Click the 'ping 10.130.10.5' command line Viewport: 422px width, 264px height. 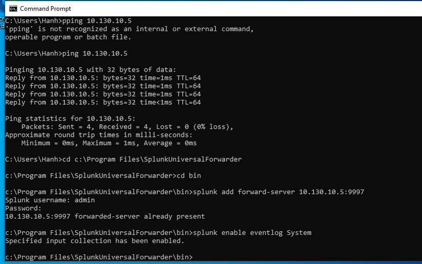point(66,54)
